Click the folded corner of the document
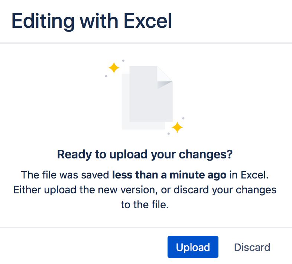Viewport: 292px width, 264px height. (165, 77)
